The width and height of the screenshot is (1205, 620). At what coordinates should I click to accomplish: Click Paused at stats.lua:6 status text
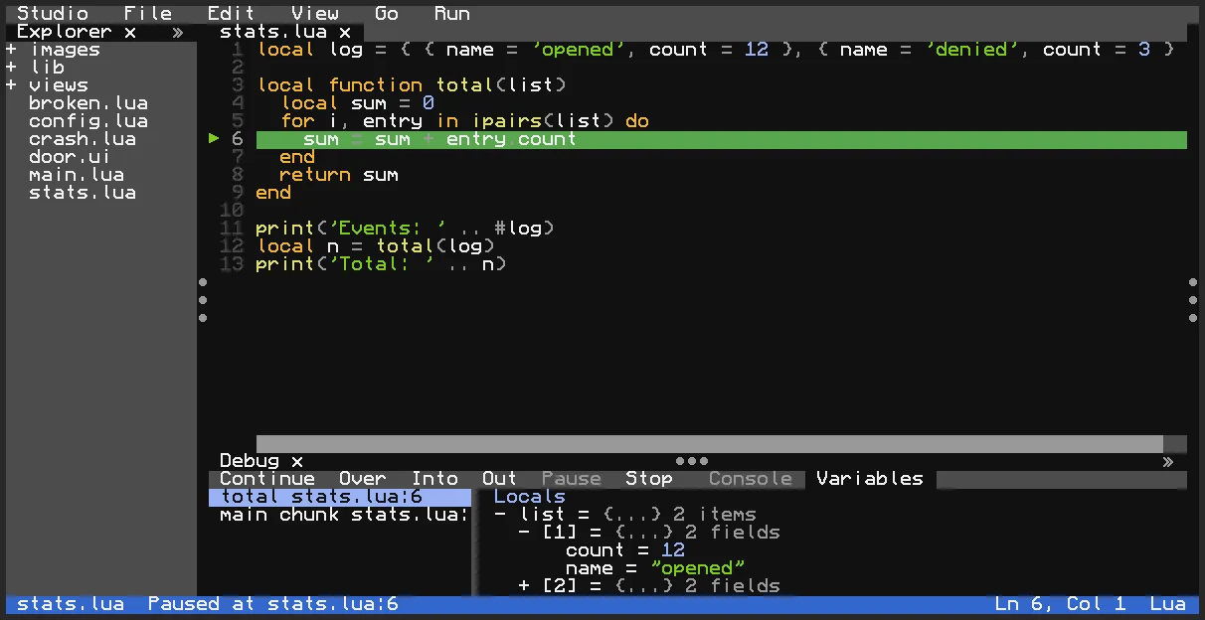tap(273, 604)
